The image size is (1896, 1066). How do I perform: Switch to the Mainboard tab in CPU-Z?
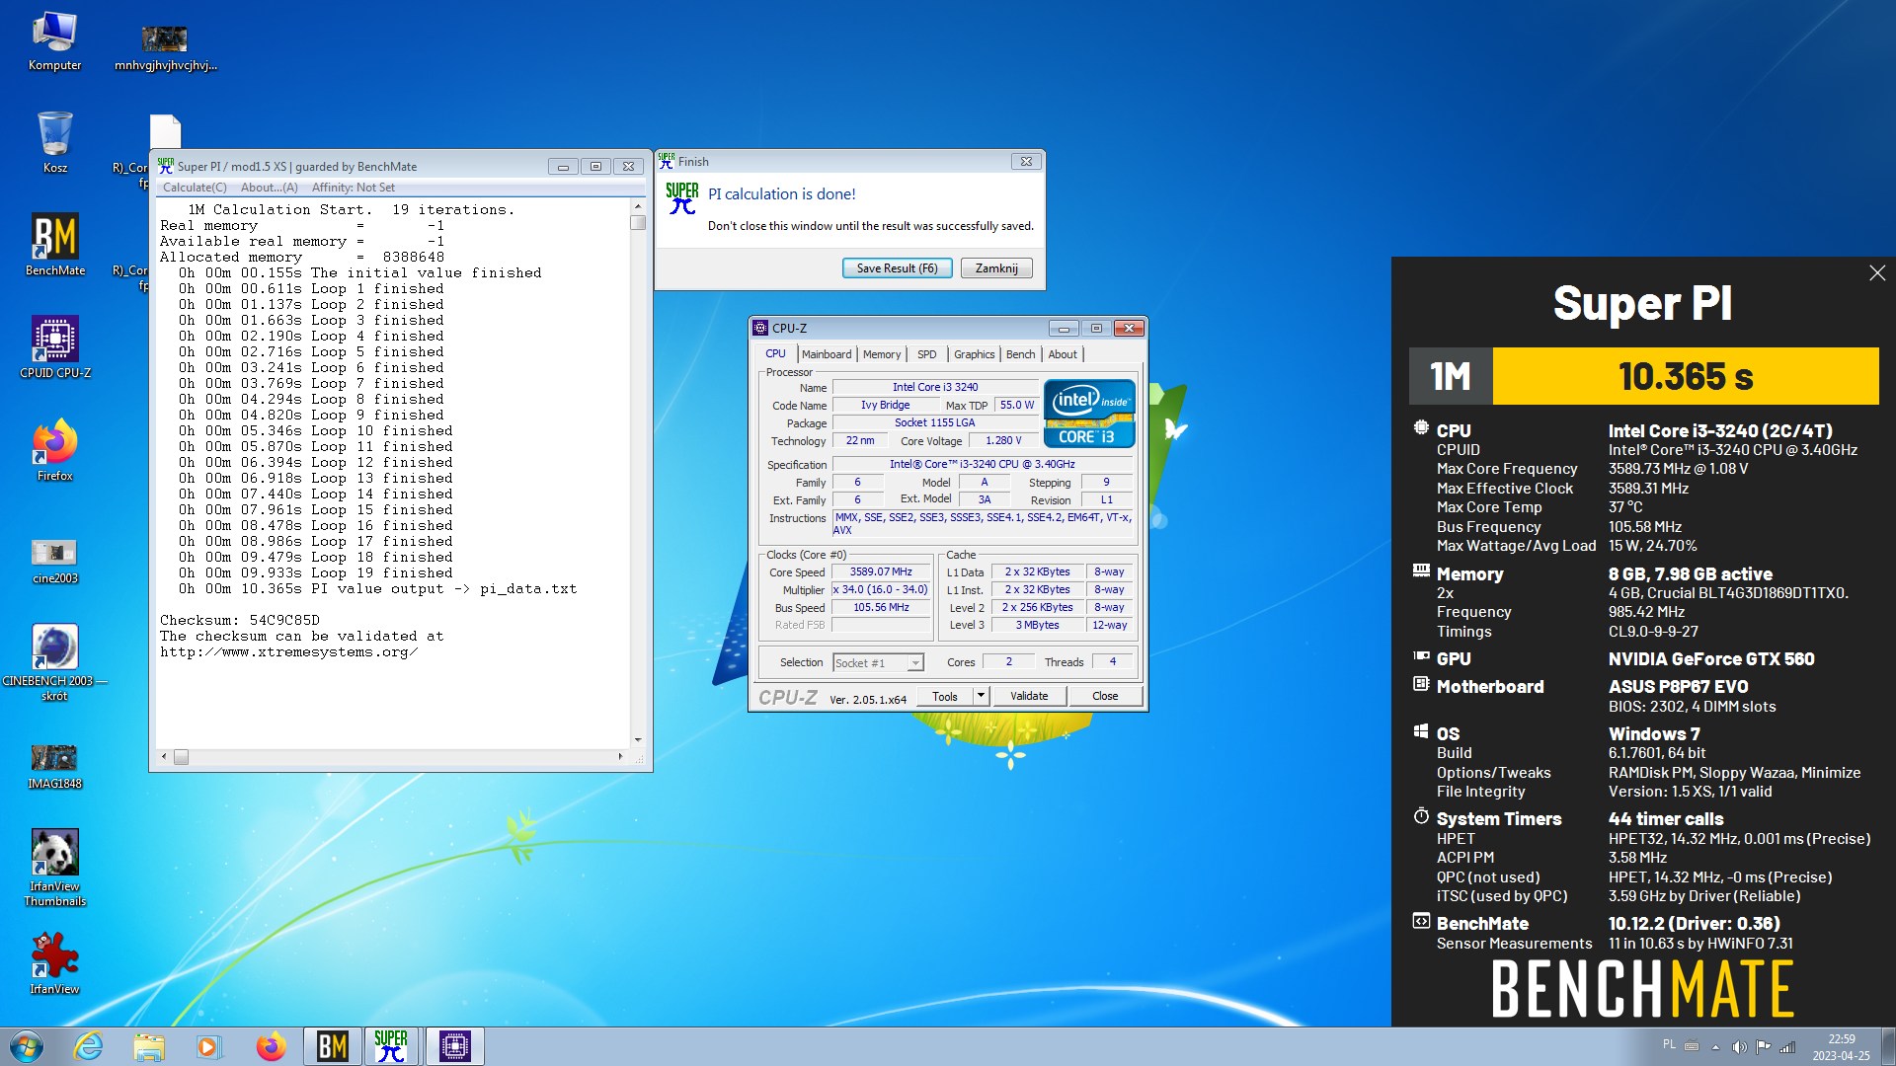pos(827,354)
